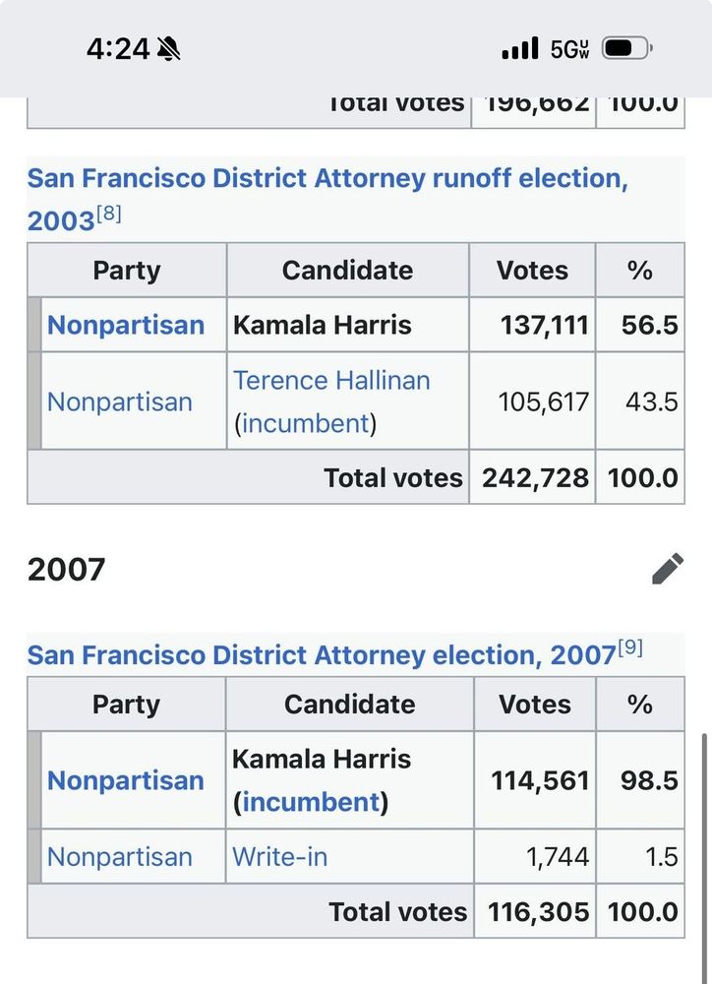Tap the 2007 section heading
The width and height of the screenshot is (712, 984).
click(x=66, y=569)
